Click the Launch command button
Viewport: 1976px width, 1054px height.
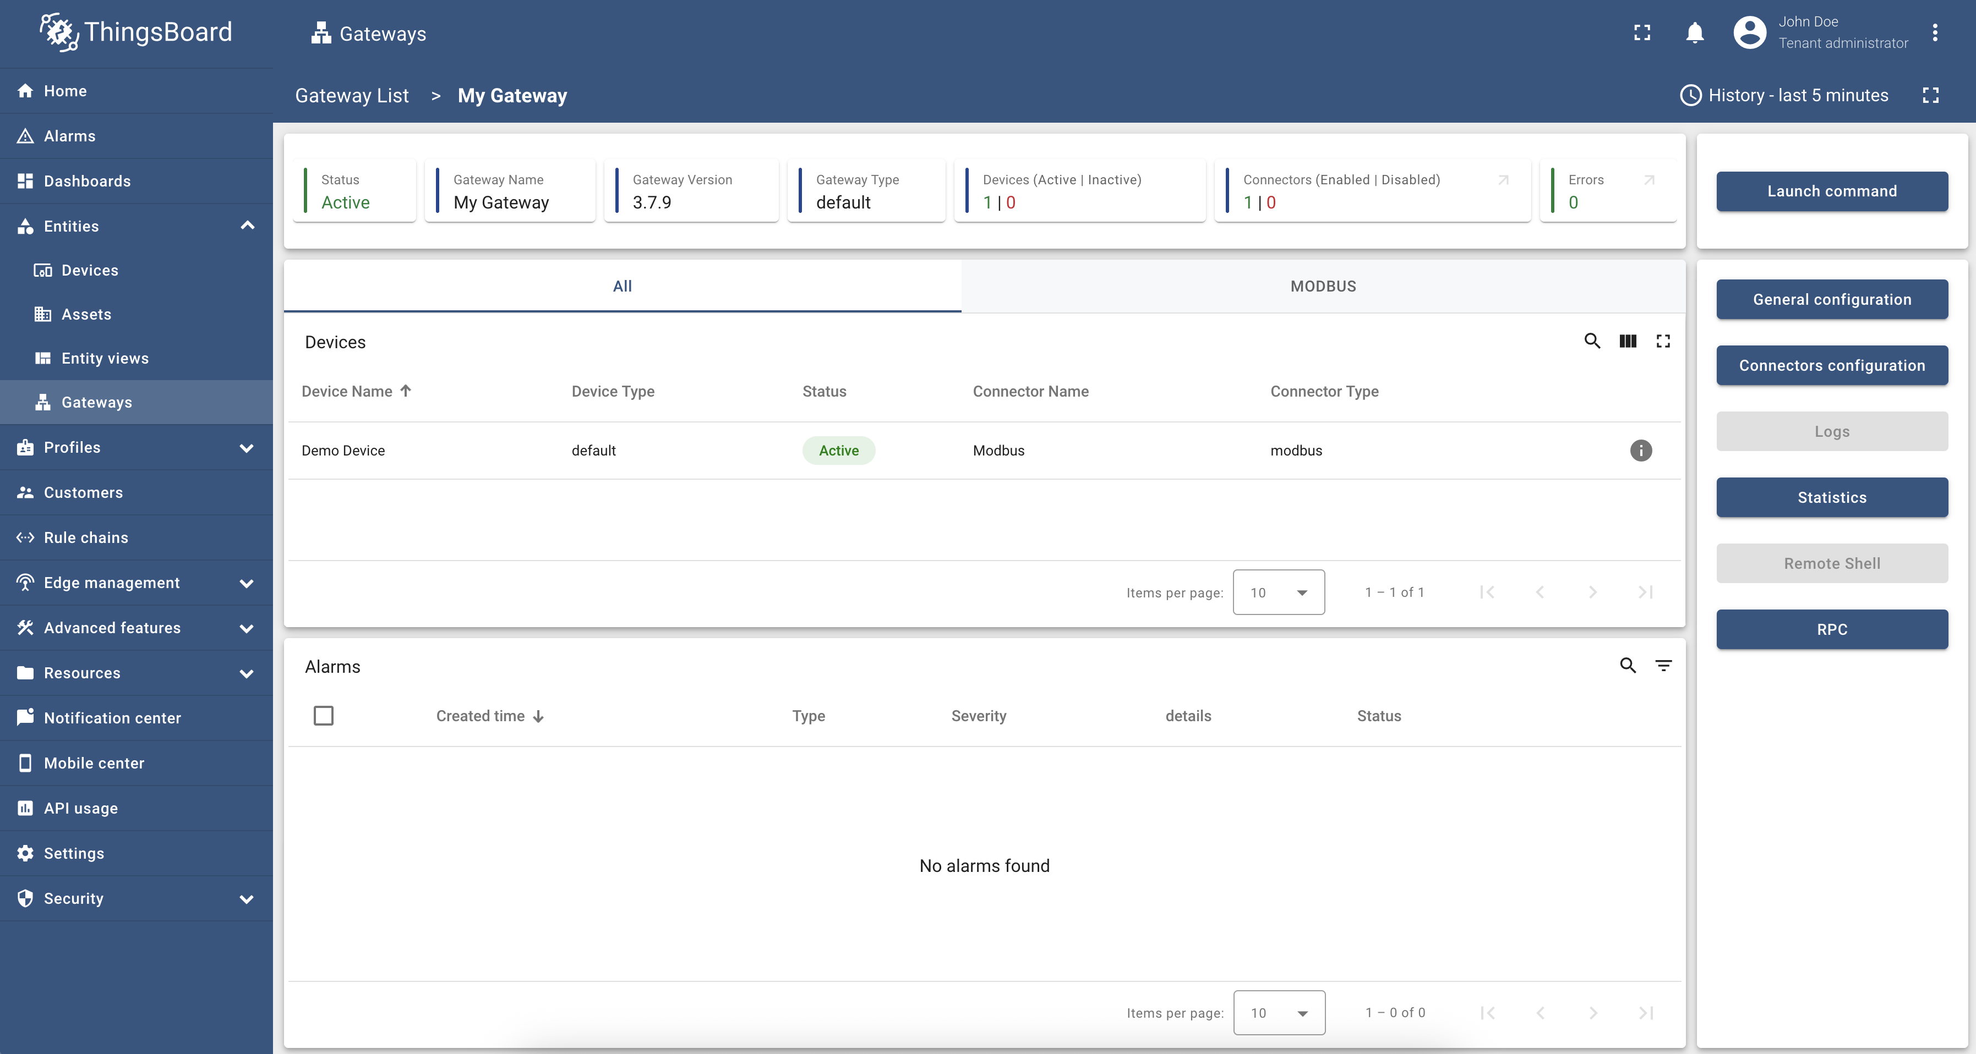point(1831,191)
